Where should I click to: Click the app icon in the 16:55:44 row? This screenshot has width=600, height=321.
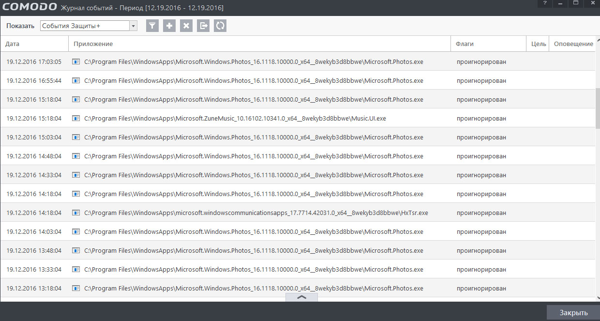click(76, 80)
